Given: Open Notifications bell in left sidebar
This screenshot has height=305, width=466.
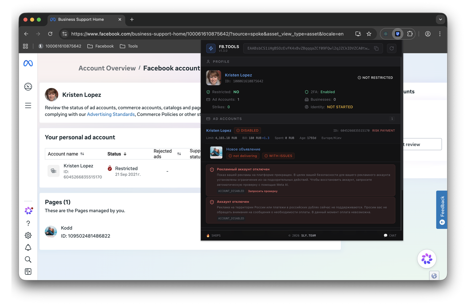Looking at the screenshot, I should tap(28, 248).
